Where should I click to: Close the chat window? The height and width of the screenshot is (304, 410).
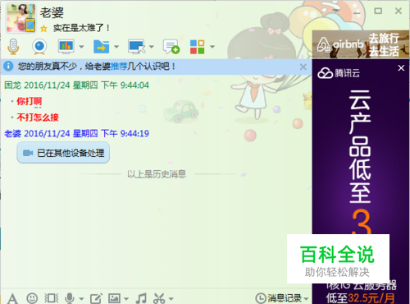tap(399, 11)
